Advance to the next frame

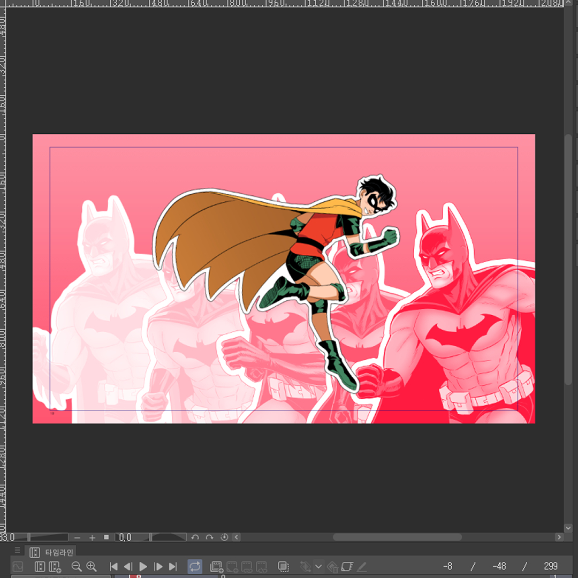point(158,566)
